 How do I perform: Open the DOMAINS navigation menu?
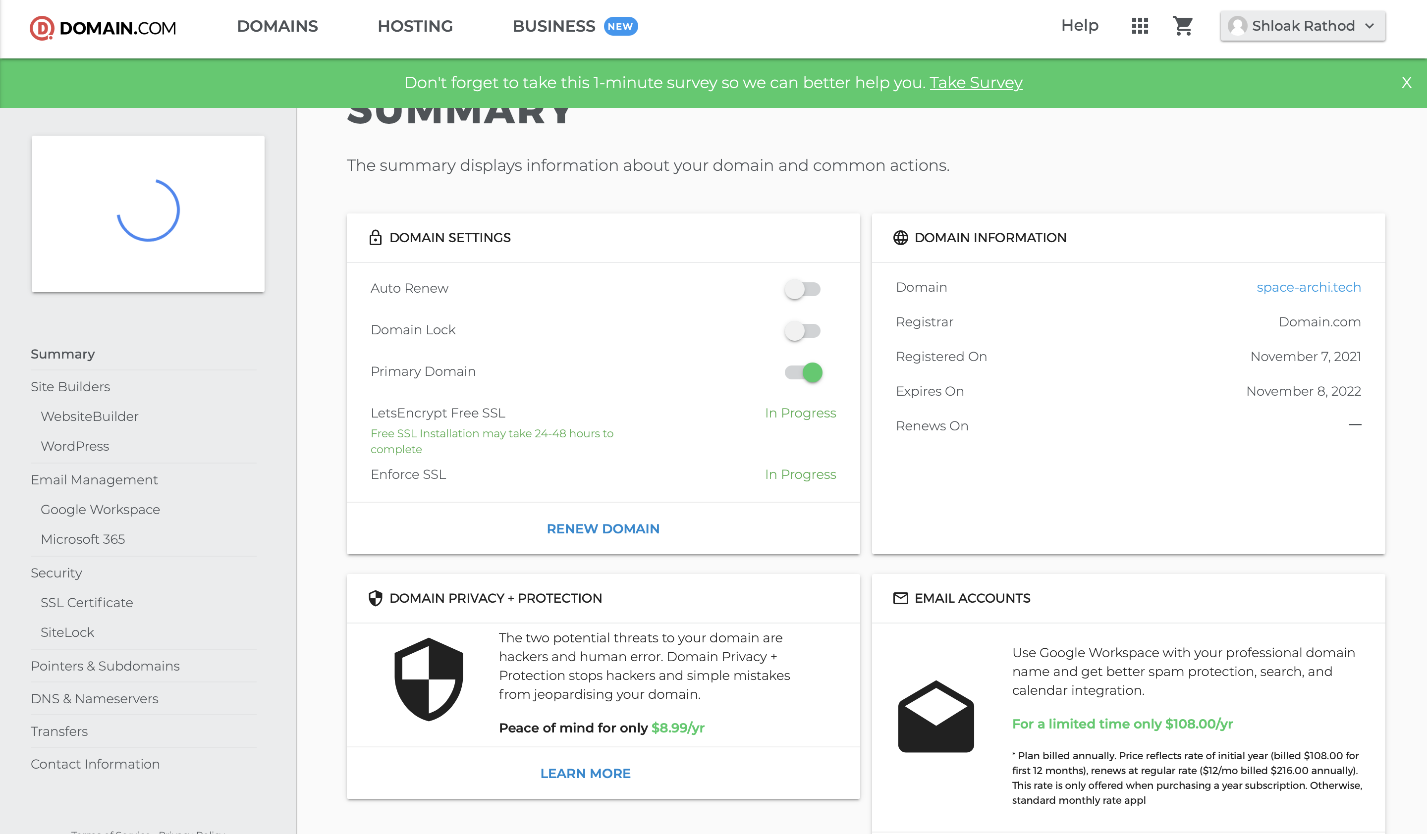tap(277, 26)
